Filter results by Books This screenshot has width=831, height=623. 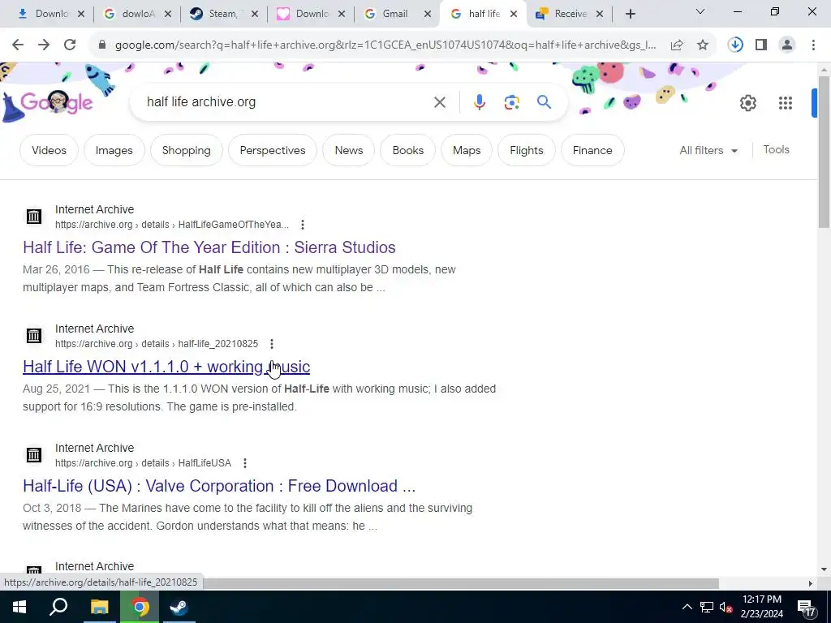point(408,150)
